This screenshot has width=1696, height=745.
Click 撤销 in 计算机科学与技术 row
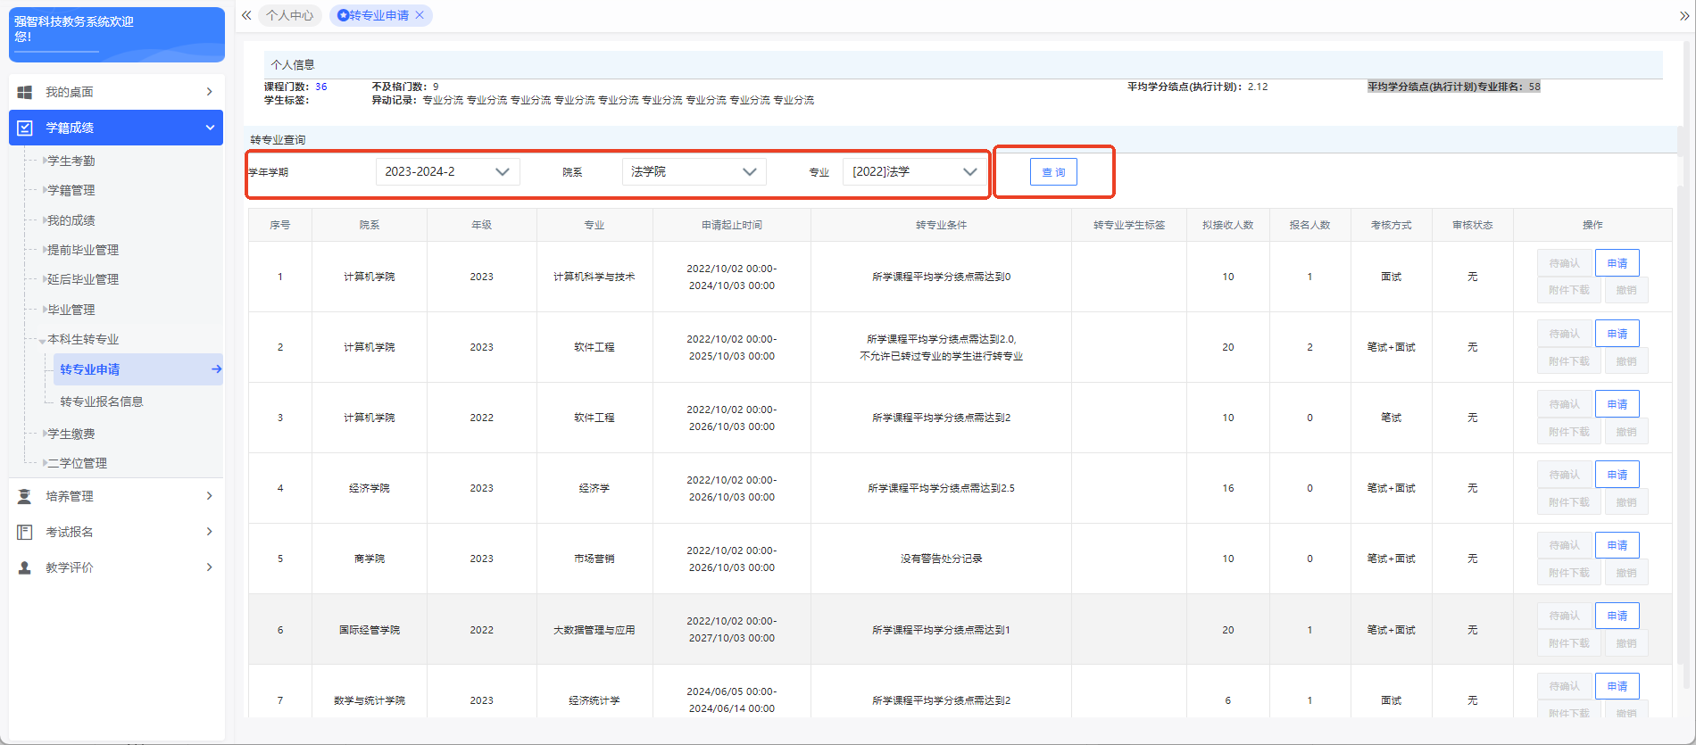click(x=1625, y=290)
